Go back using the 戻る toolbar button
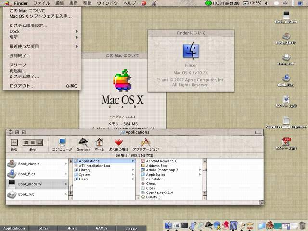Image resolution: width=308 pixels, height=231 pixels. pos(14,145)
